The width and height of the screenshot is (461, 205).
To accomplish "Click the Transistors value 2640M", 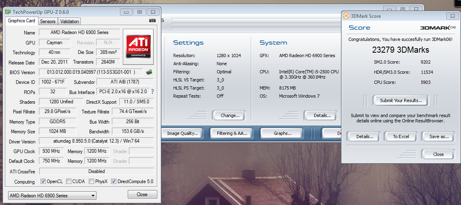I will (108, 62).
